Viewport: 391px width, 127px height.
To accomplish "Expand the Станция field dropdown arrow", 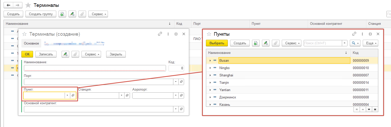I will [122, 95].
